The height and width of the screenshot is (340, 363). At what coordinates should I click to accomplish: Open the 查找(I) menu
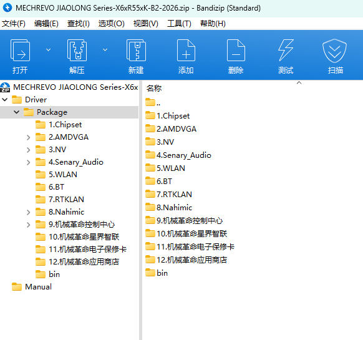pyautogui.click(x=78, y=23)
